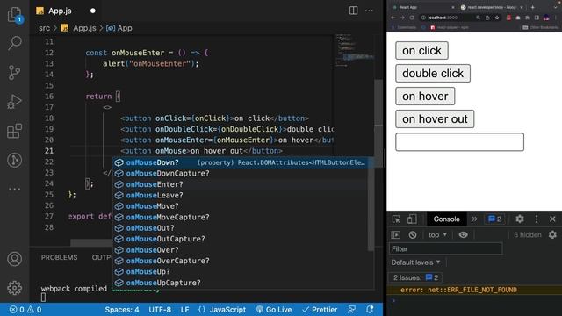Activate DevTools inspect element picker
Screen dimensions: 562x316
[x=396, y=219]
